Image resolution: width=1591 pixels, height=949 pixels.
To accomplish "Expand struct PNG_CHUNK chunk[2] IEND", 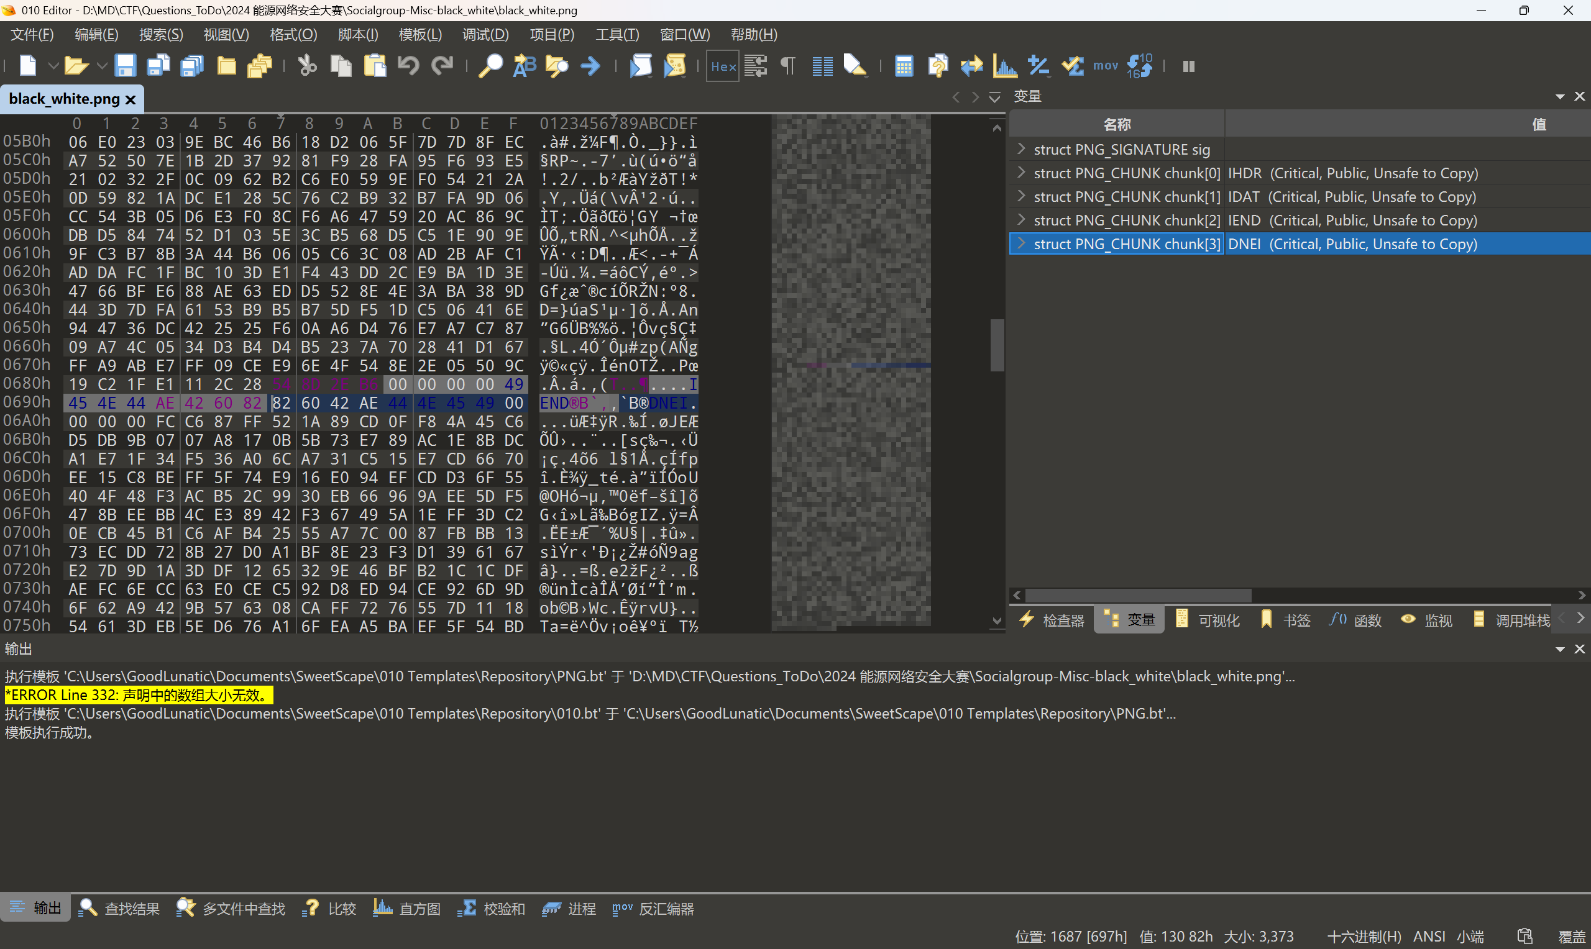I will [x=1021, y=220].
